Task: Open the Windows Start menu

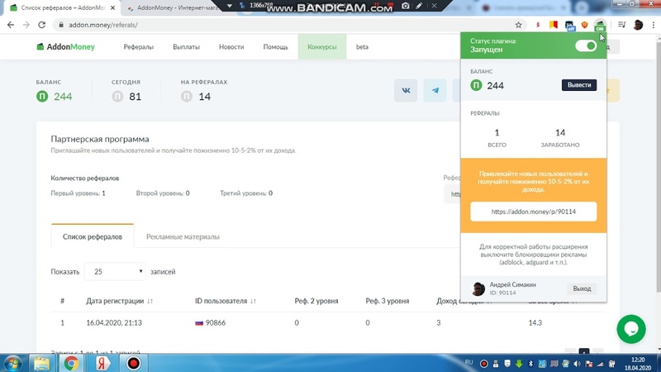Action: [x=13, y=362]
